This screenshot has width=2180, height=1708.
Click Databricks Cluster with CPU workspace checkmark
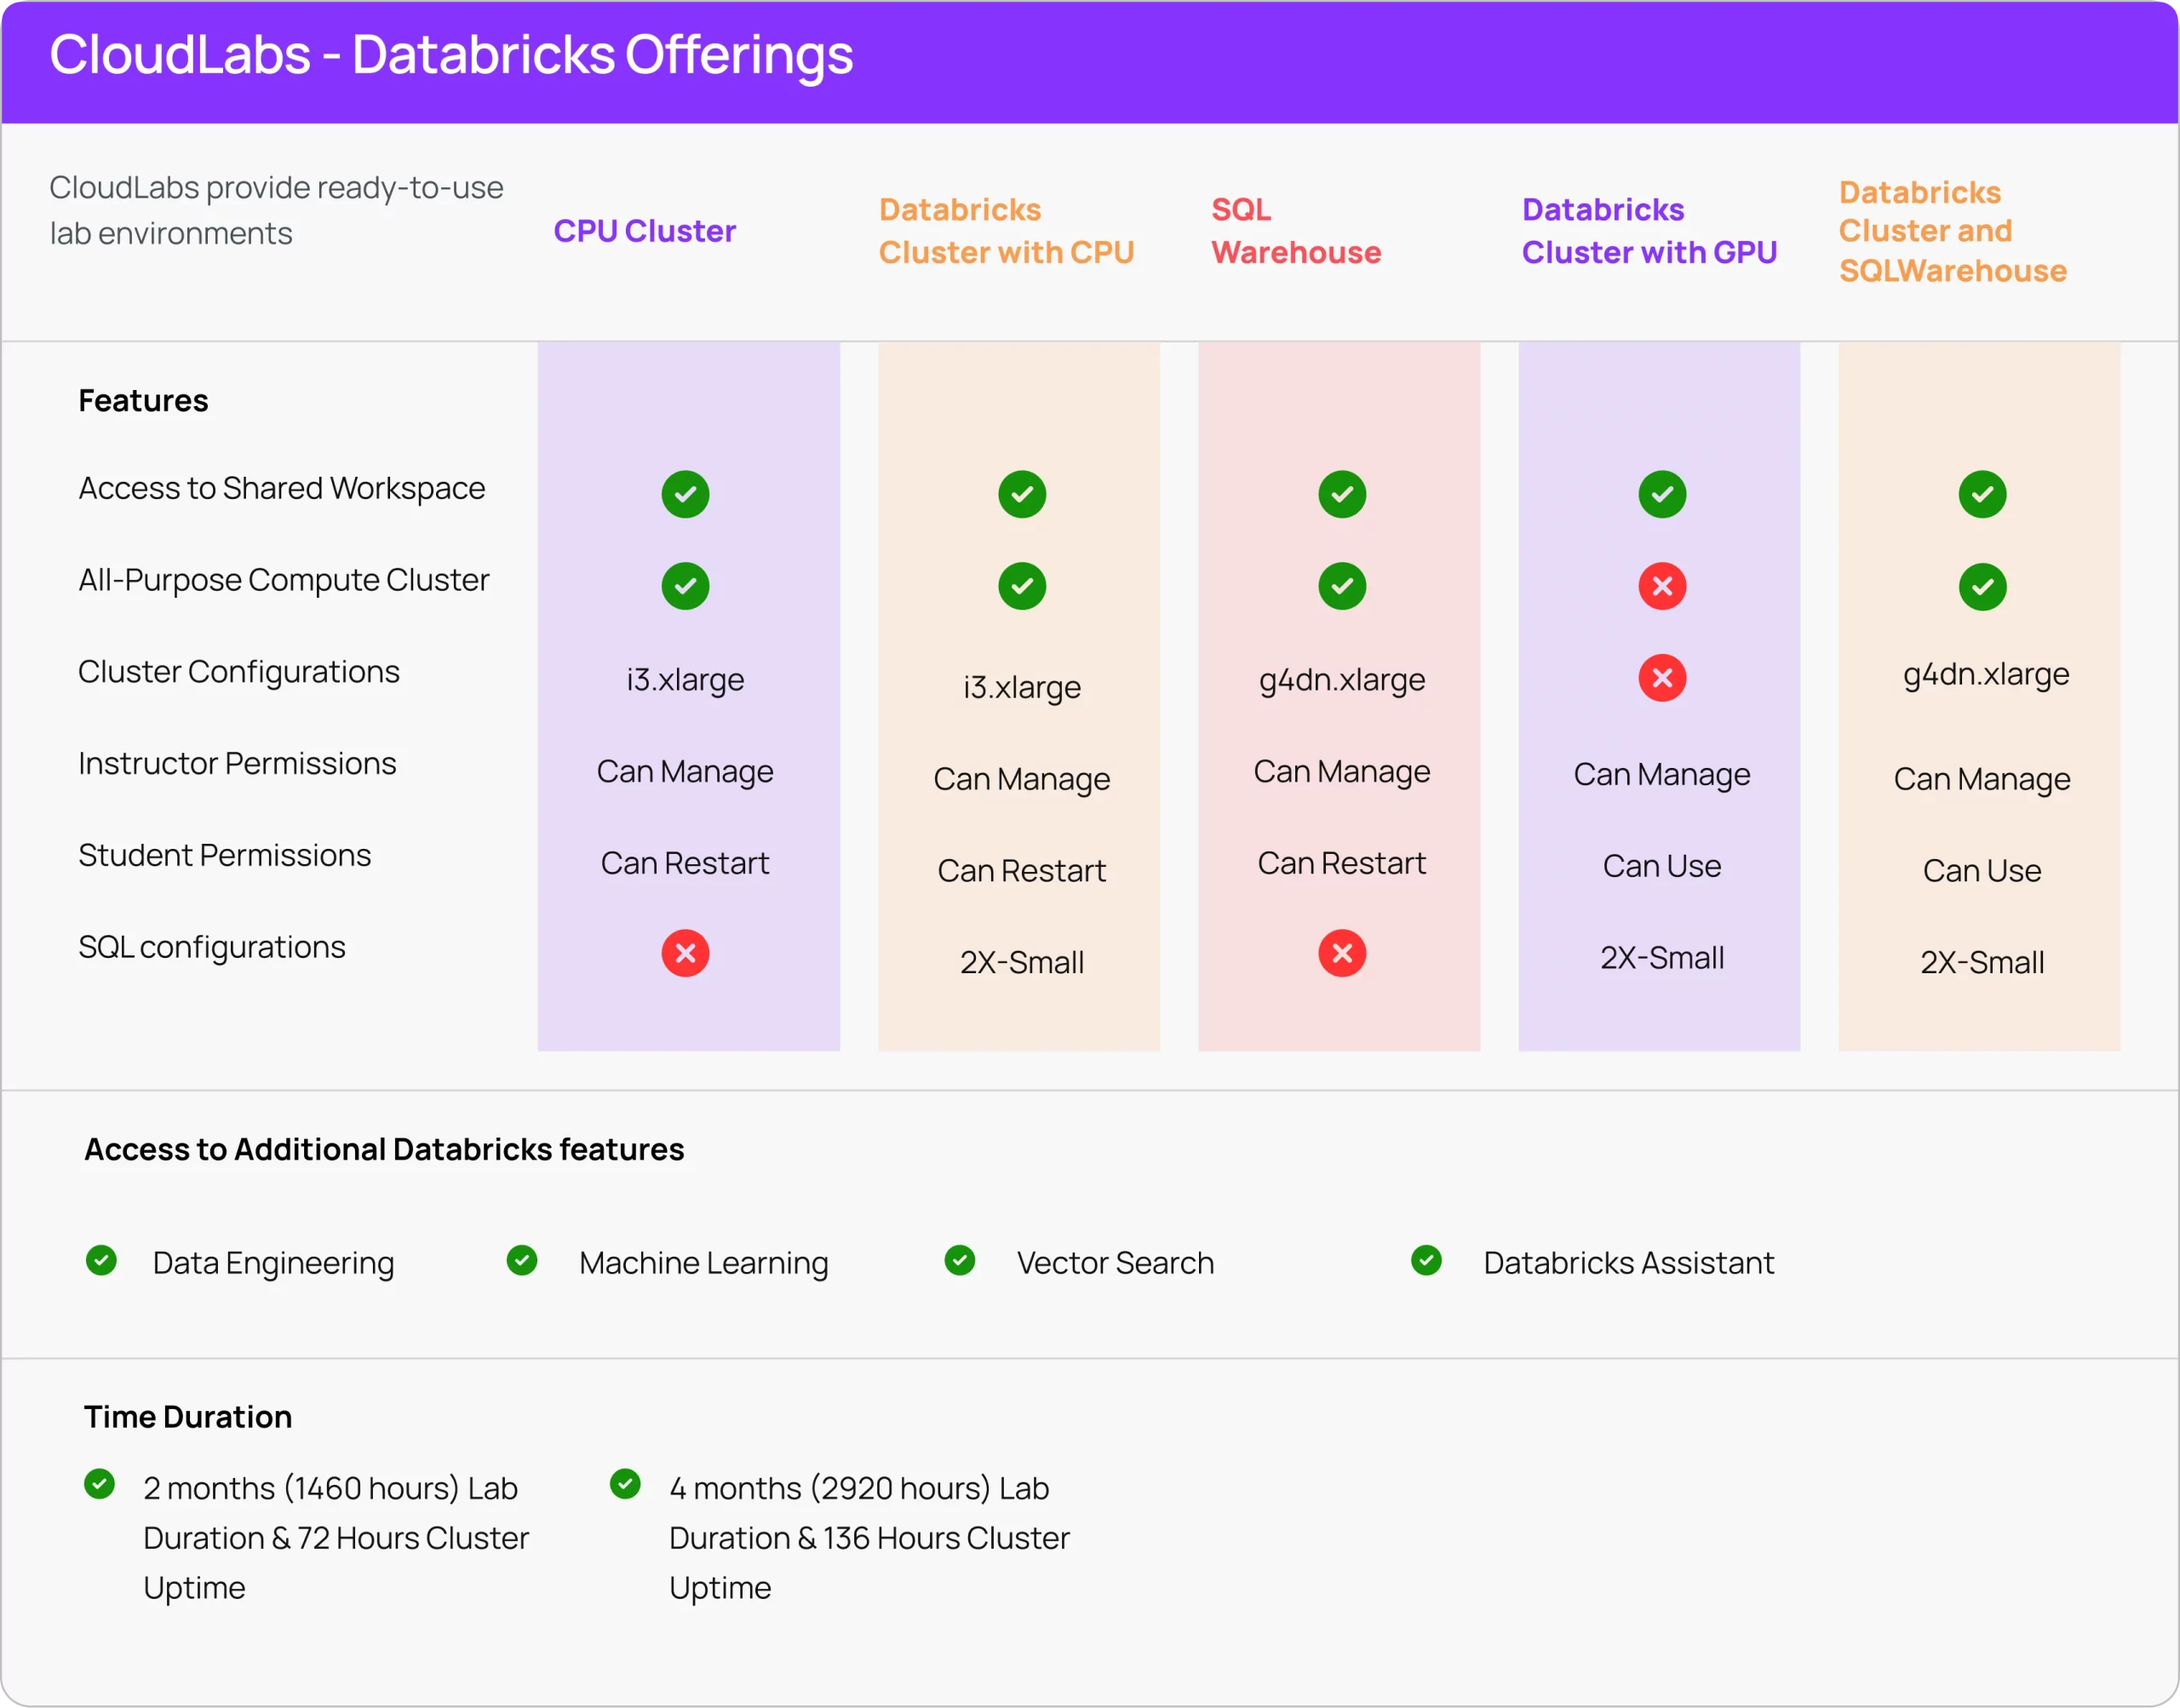pos(1022,494)
